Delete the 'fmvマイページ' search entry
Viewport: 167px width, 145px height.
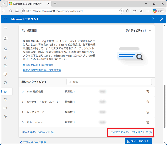click(148, 112)
